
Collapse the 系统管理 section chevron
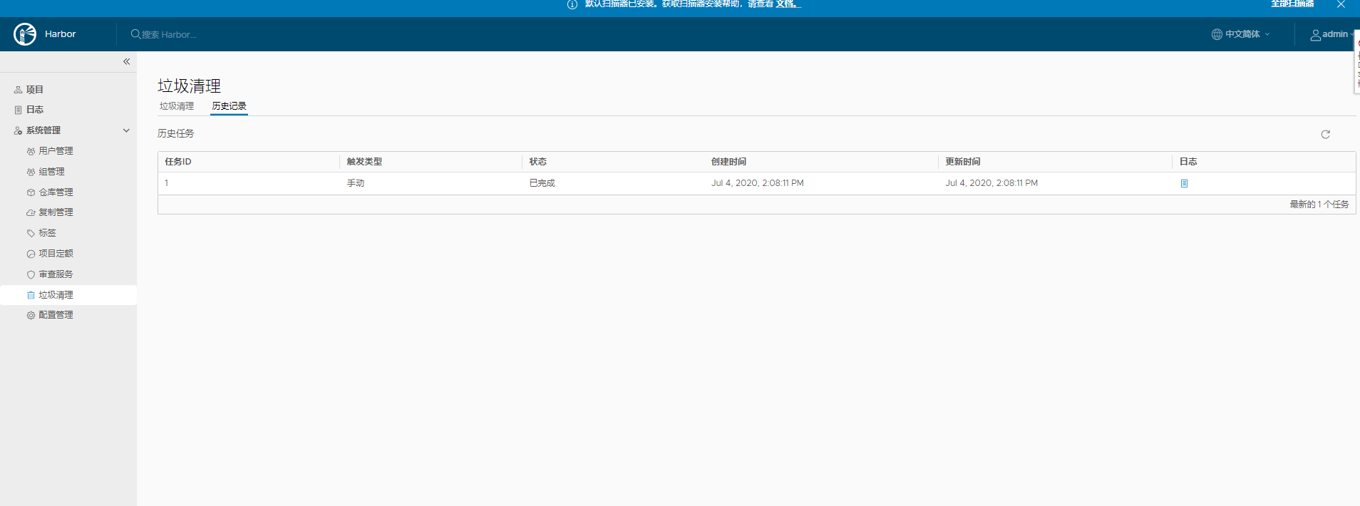[126, 130]
